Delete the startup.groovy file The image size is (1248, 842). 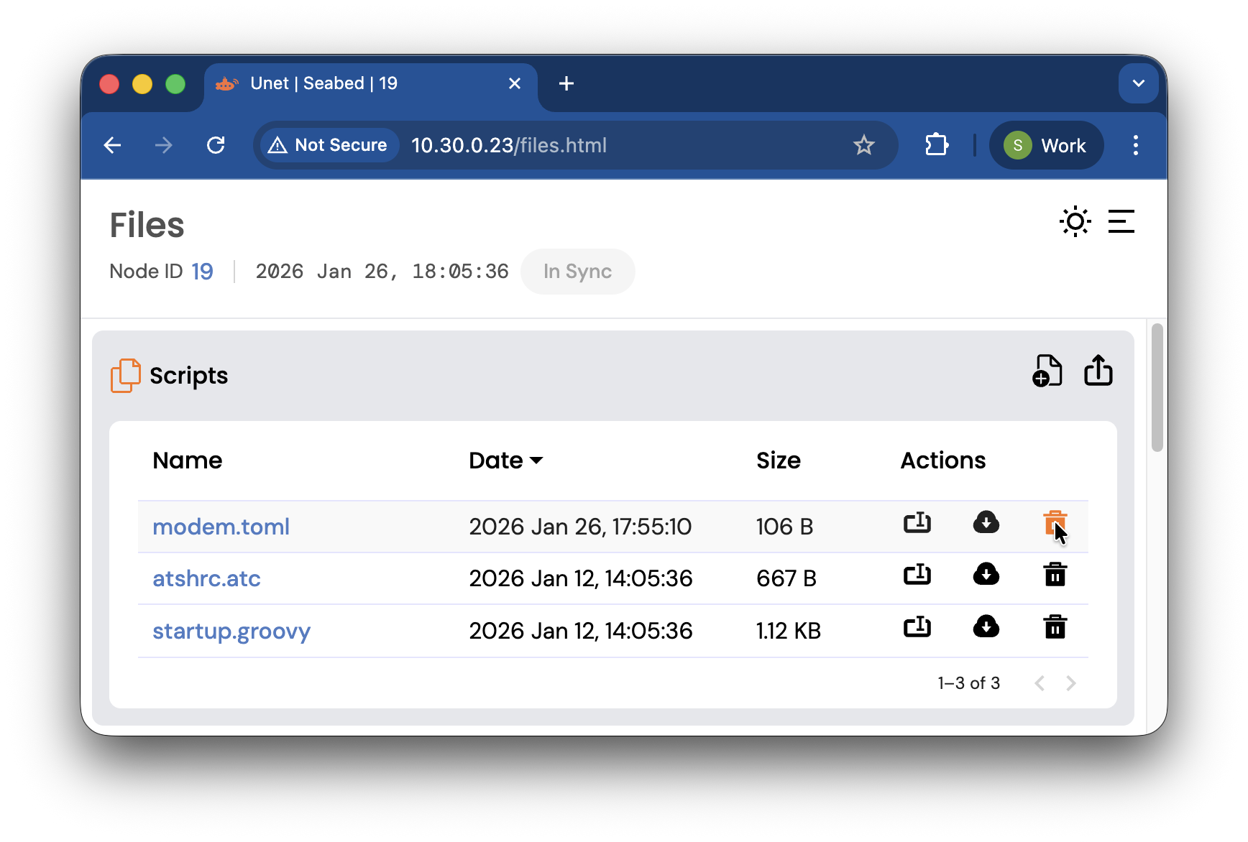pyautogui.click(x=1055, y=627)
